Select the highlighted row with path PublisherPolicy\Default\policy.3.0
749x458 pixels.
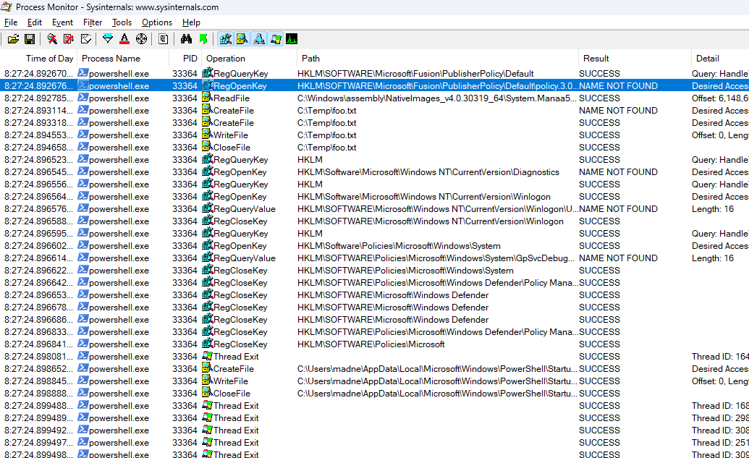pos(375,86)
